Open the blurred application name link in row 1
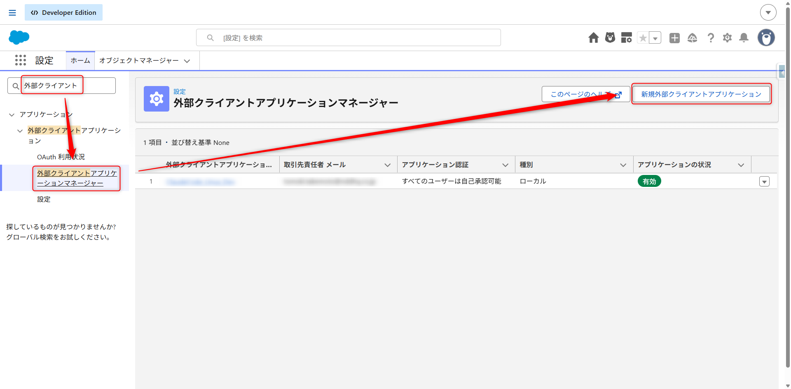This screenshot has height=389, width=791. pos(200,182)
